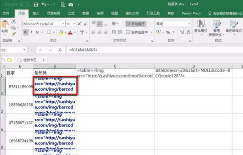
Task: Click the Tell Me search box
Action: click(x=226, y=13)
